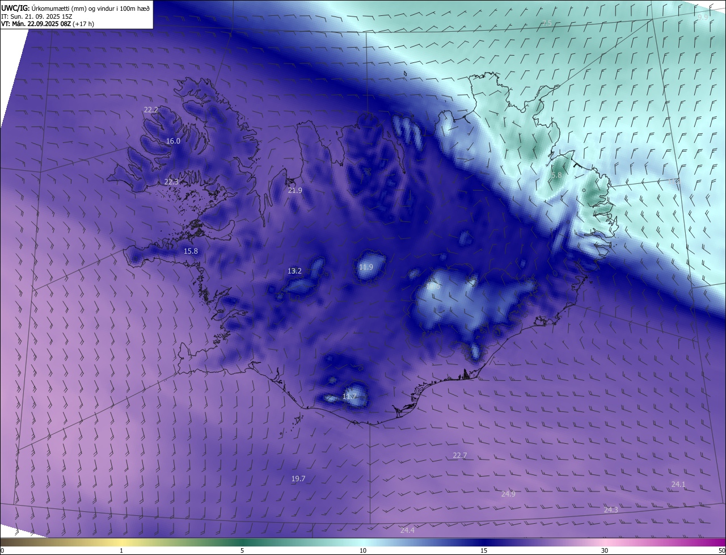Click the 13.2 value label
Image resolution: width=726 pixels, height=555 pixels.
click(294, 271)
